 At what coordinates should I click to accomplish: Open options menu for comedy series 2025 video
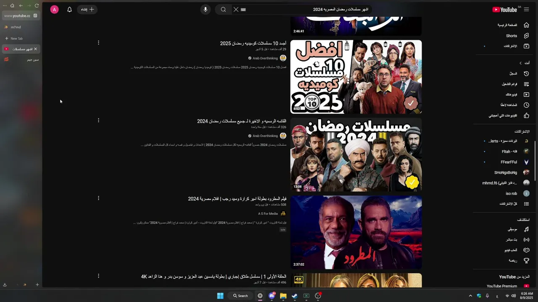[98, 43]
